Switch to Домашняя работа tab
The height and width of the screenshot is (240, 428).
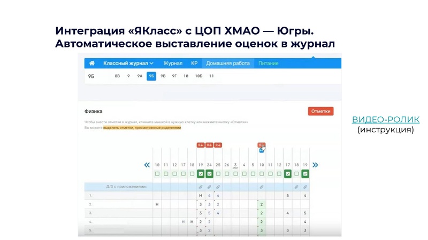click(x=228, y=63)
